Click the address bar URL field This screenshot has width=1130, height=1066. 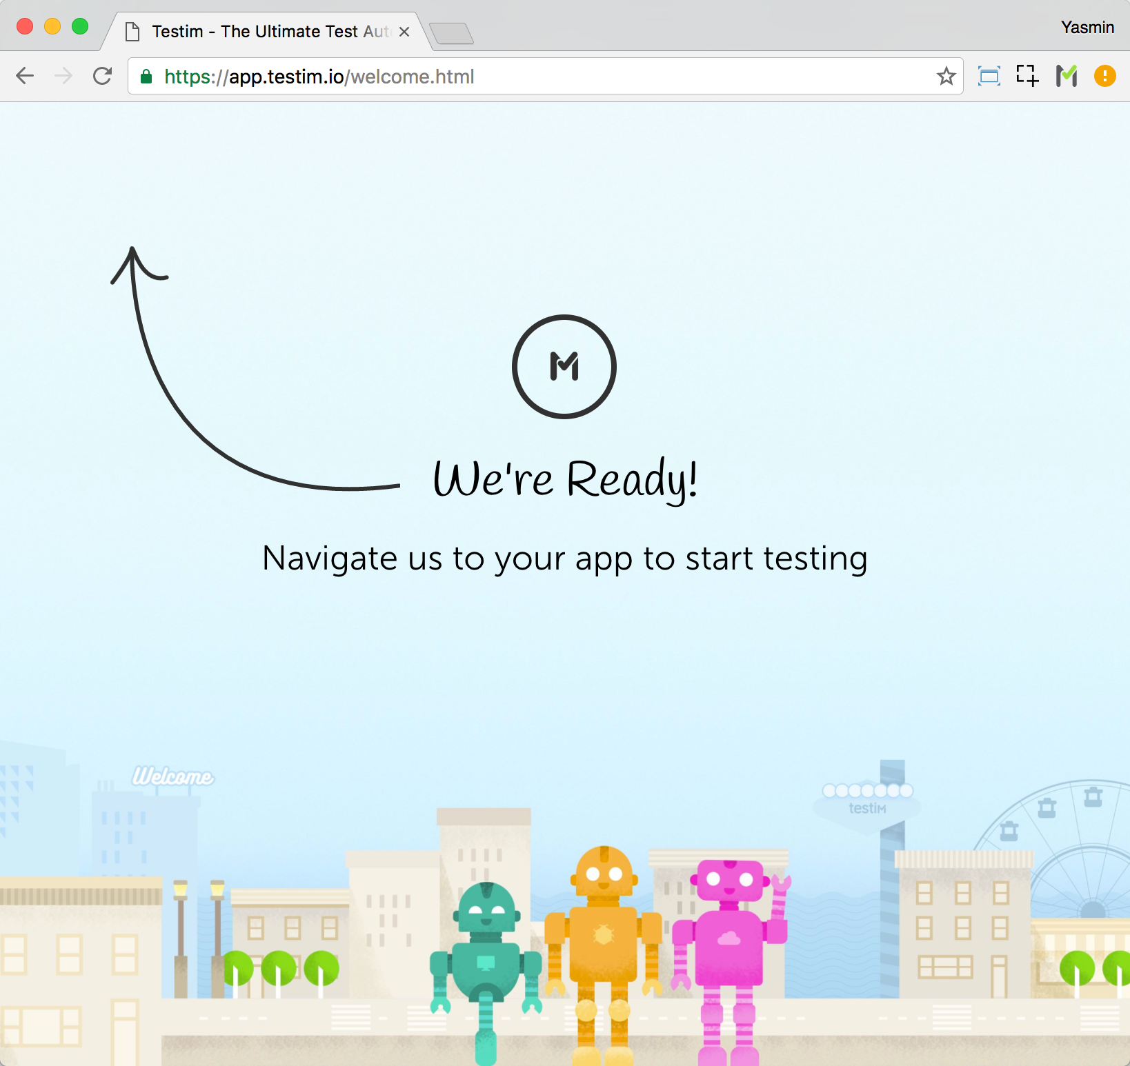545,76
